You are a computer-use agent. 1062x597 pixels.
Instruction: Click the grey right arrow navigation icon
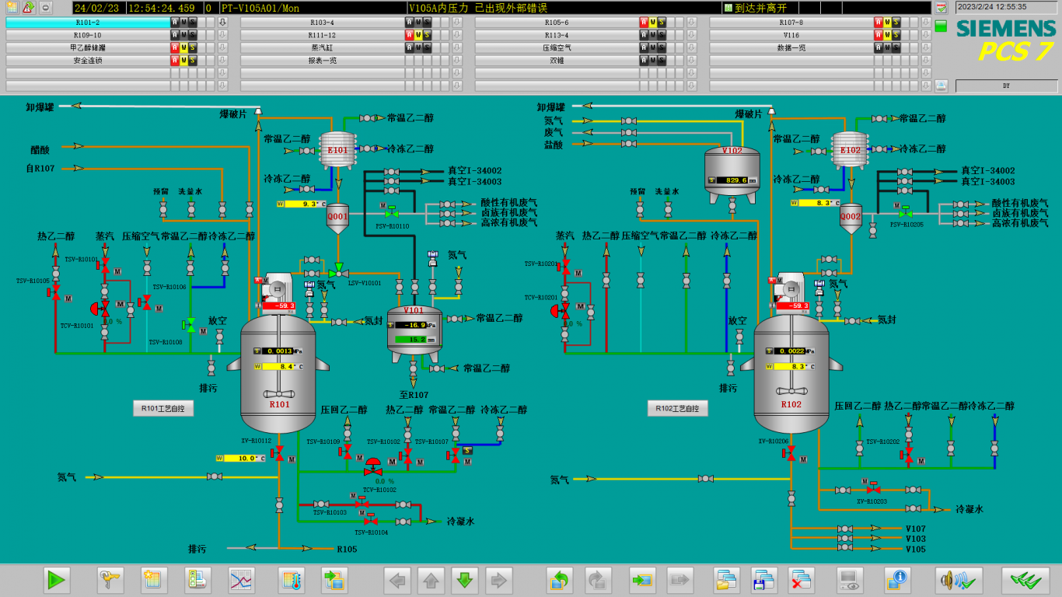click(x=499, y=580)
